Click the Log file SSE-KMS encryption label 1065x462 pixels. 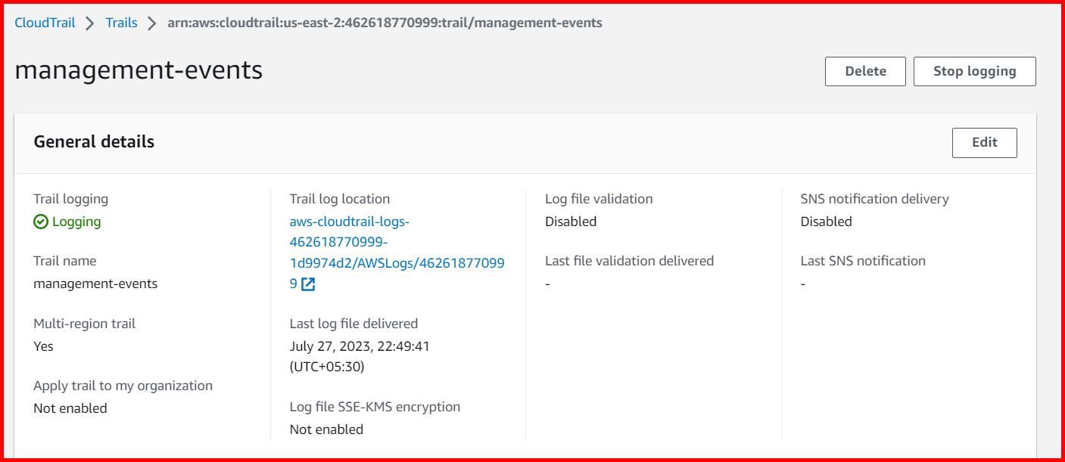click(375, 406)
